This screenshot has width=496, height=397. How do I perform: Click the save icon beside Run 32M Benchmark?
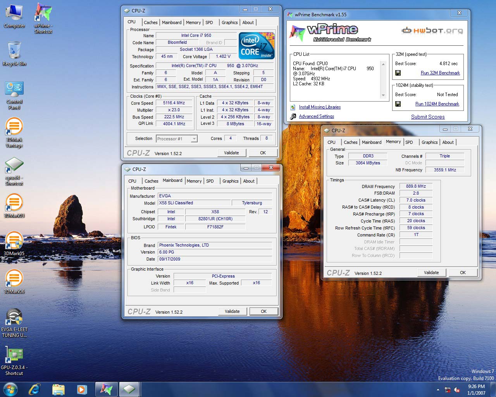coord(398,73)
